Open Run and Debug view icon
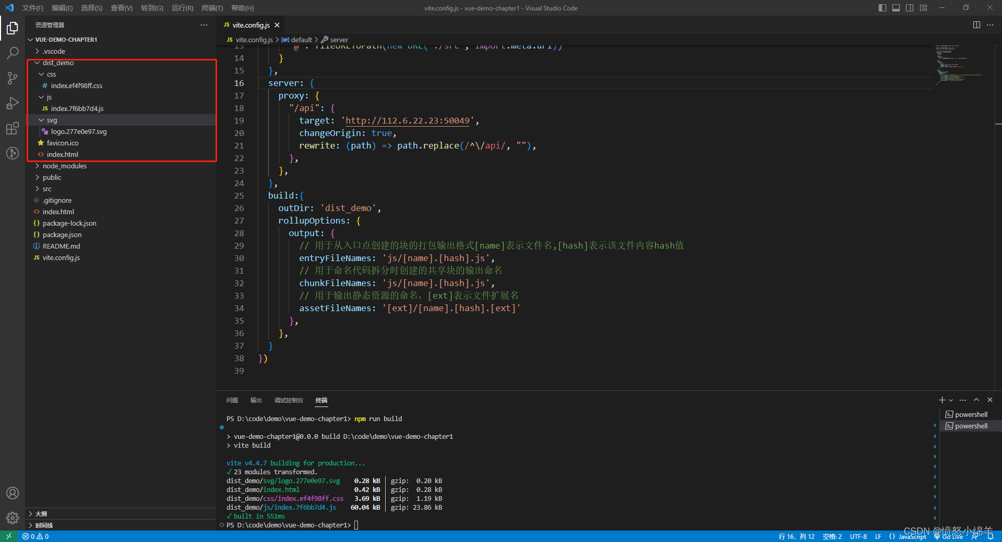Viewport: 1002px width, 542px height. pyautogui.click(x=13, y=103)
